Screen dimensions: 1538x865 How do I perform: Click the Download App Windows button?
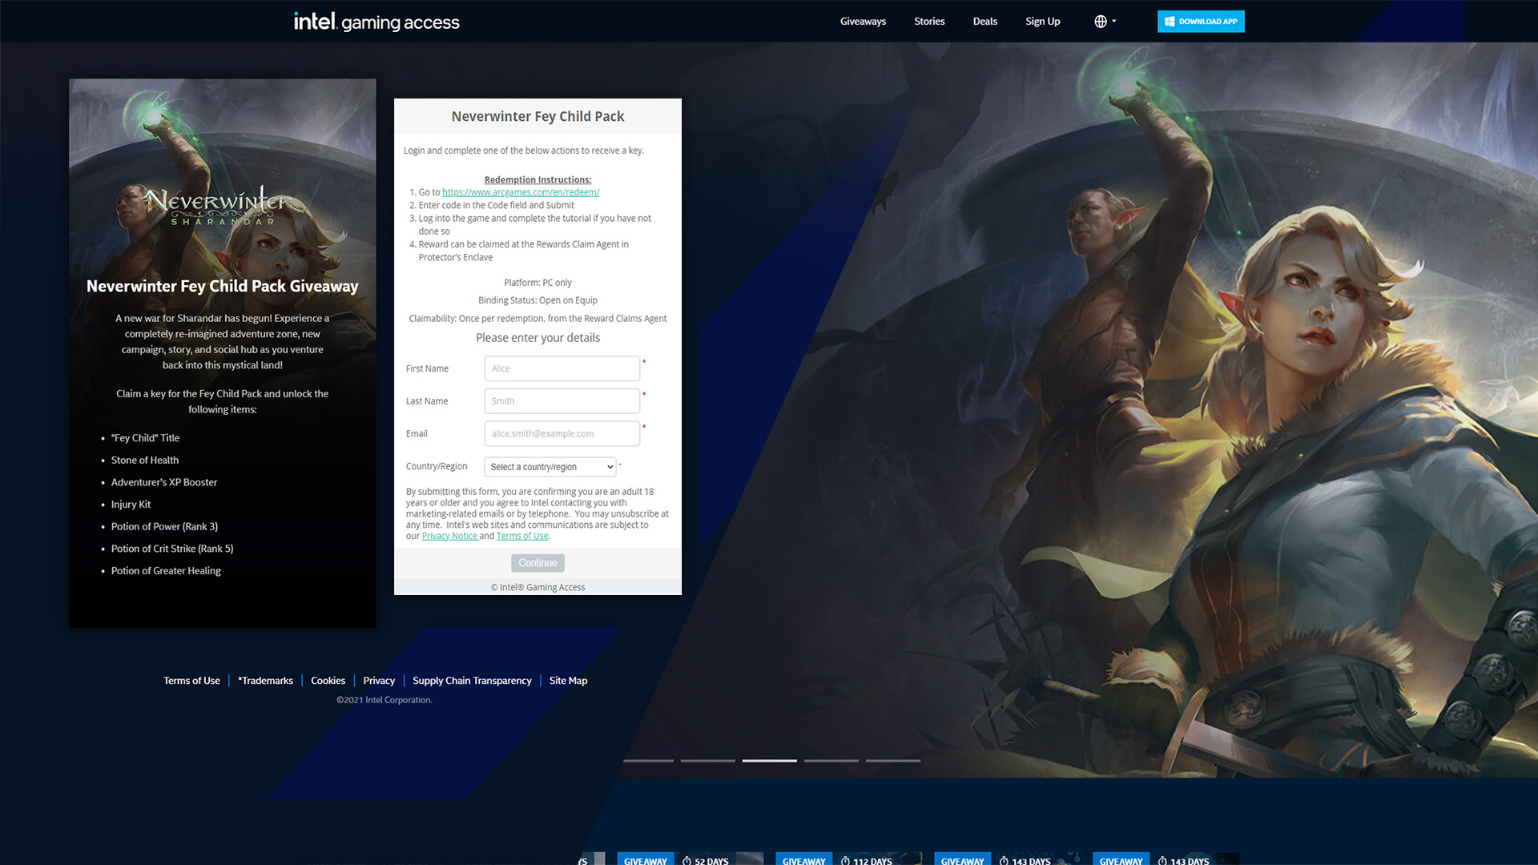click(1200, 22)
